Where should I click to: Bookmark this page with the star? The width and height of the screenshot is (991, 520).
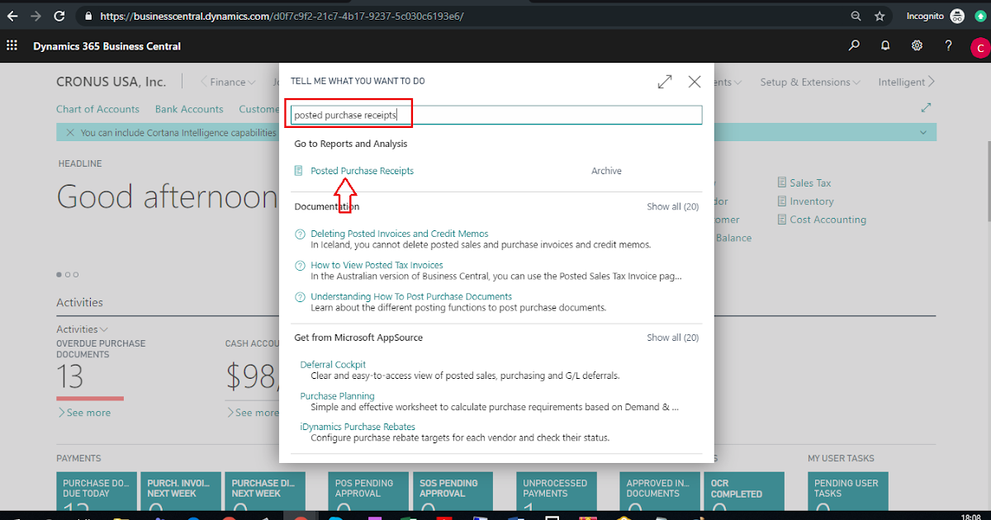coord(880,16)
